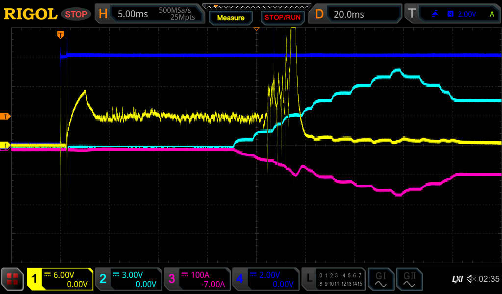Click the RIGOL logo
The width and height of the screenshot is (502, 294).
pyautogui.click(x=30, y=14)
